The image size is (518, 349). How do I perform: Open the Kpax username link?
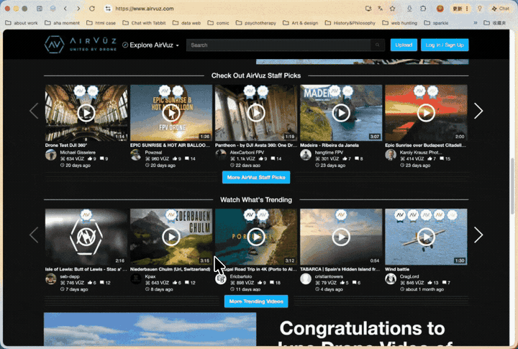150,276
